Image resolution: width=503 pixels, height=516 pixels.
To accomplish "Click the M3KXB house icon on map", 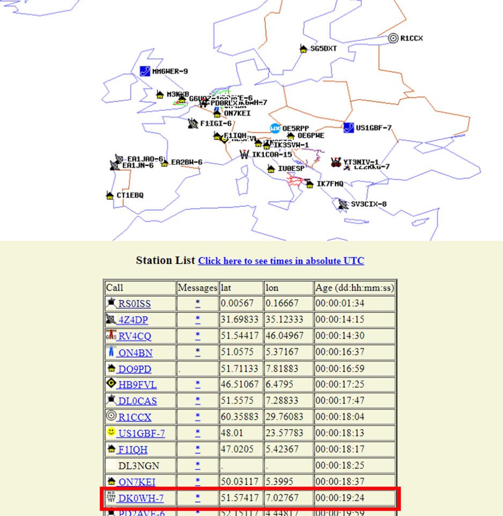I will click(160, 94).
